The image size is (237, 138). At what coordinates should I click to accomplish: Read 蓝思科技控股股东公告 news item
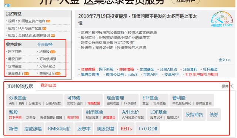[x=119, y=32]
